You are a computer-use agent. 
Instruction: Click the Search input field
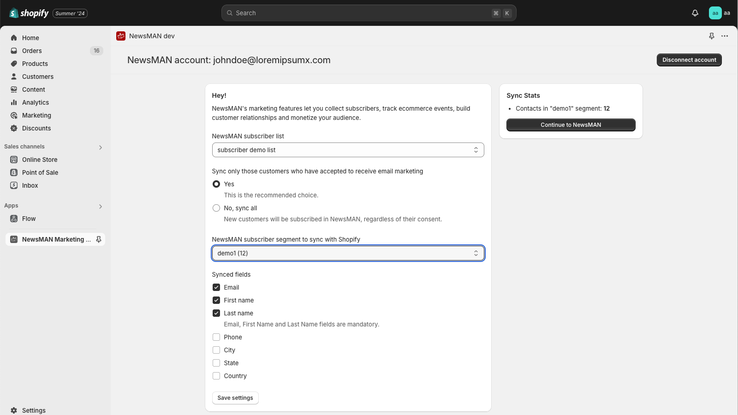[369, 13]
